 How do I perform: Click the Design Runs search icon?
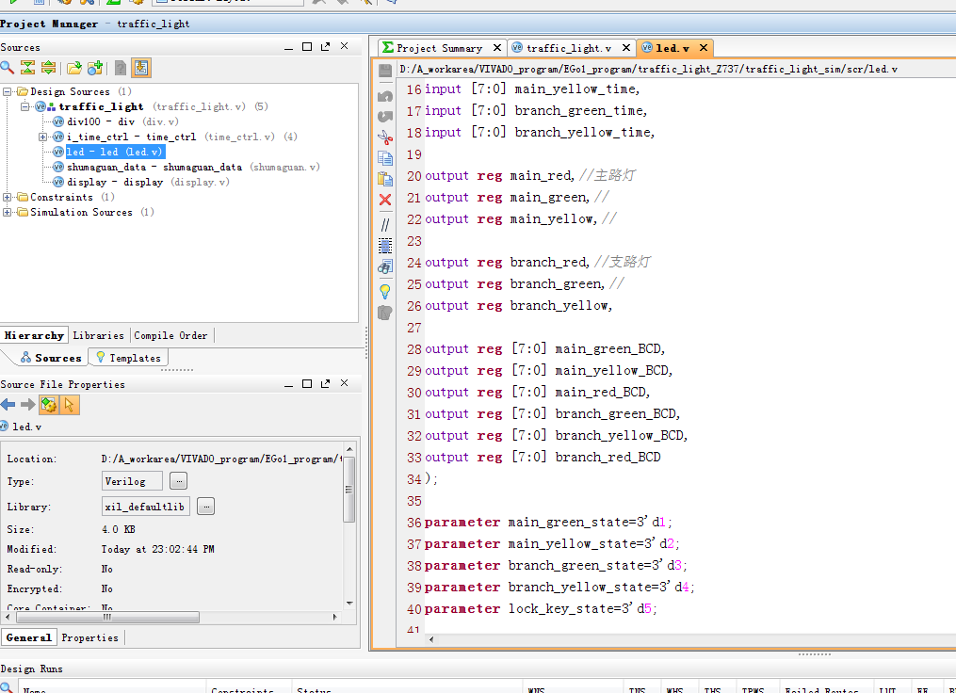[6, 687]
